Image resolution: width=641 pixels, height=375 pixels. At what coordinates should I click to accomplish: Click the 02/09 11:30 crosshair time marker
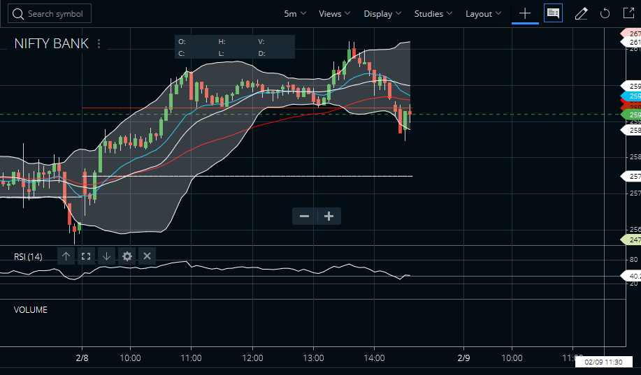coord(603,362)
